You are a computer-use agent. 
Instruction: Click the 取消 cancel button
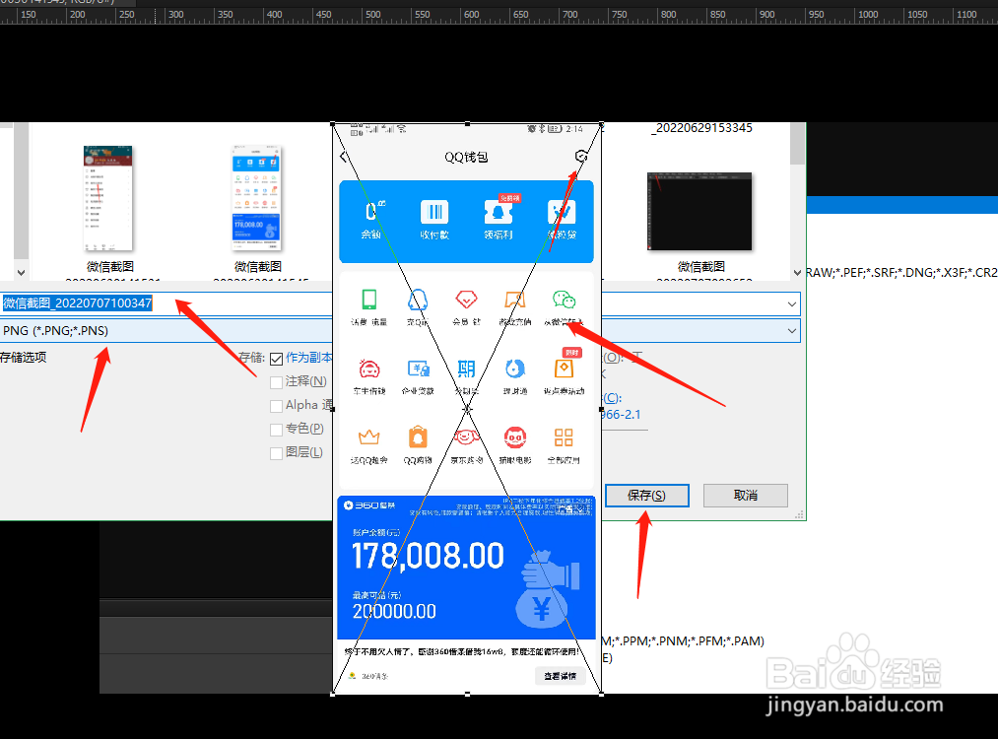coord(746,496)
